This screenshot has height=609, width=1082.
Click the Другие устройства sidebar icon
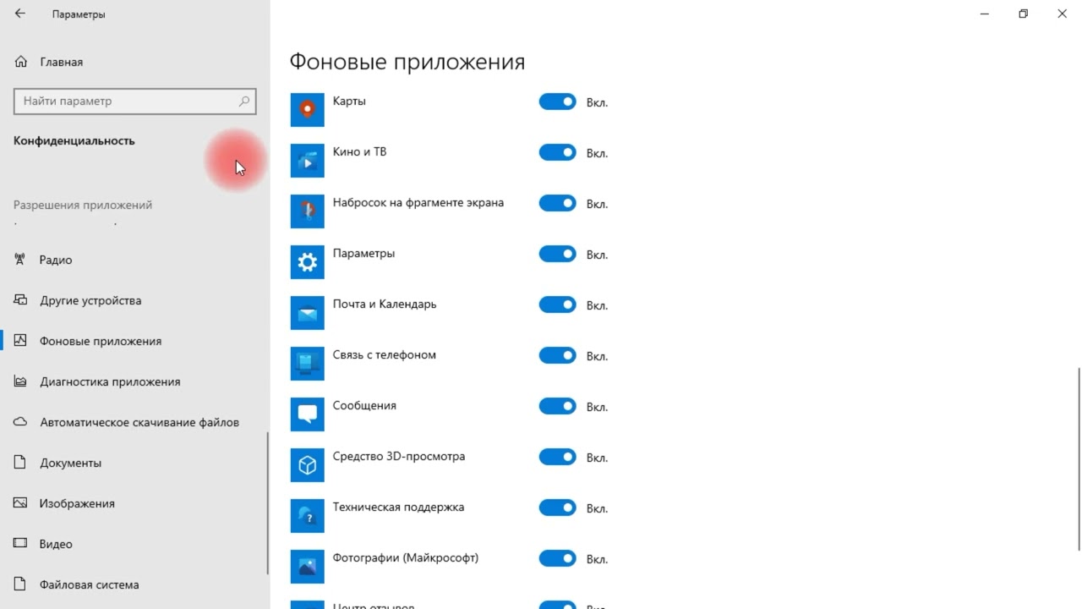click(21, 300)
